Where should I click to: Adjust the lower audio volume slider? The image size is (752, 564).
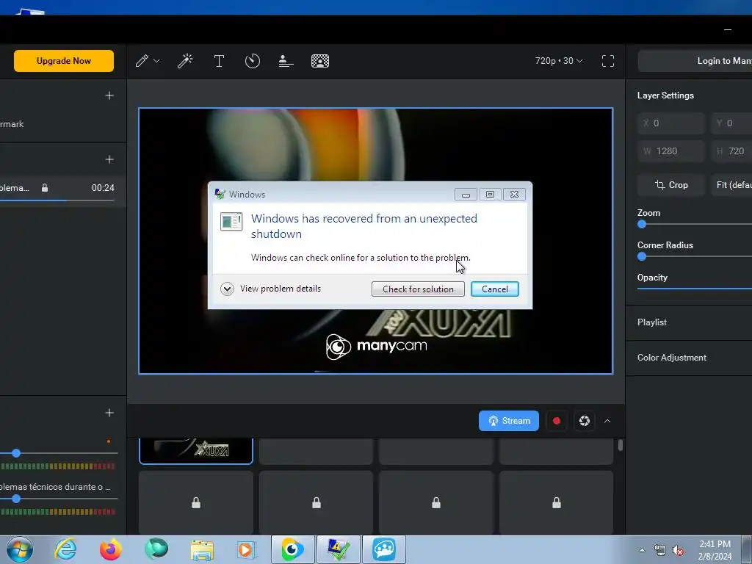coord(16,499)
